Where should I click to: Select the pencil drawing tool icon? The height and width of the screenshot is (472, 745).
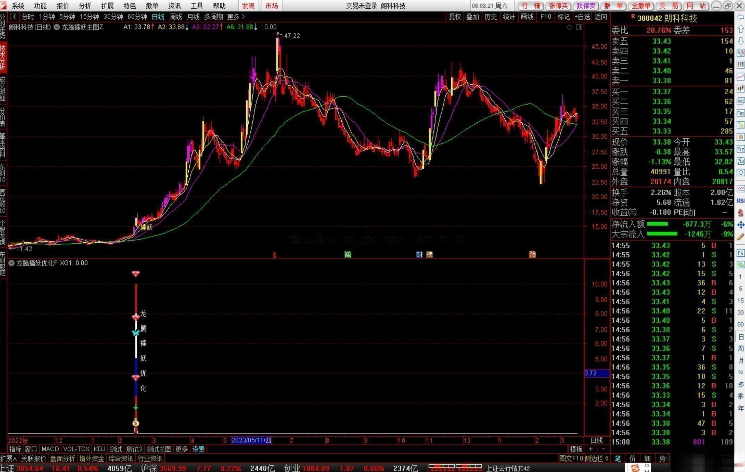pyautogui.click(x=740, y=237)
